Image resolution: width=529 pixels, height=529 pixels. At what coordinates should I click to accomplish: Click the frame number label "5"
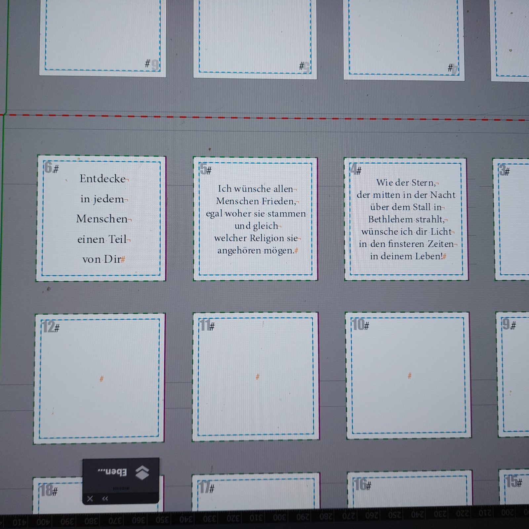pos(203,169)
